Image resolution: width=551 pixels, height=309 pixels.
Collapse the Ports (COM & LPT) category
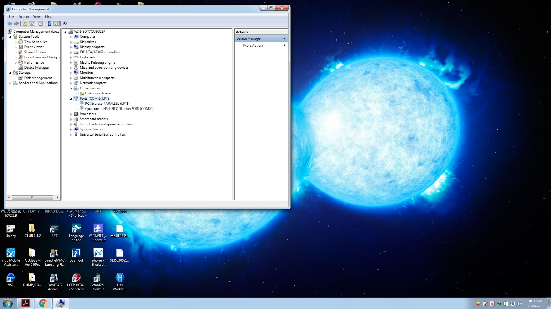[x=71, y=99]
